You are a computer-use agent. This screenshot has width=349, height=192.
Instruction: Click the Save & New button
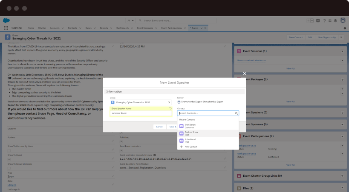[173, 127]
